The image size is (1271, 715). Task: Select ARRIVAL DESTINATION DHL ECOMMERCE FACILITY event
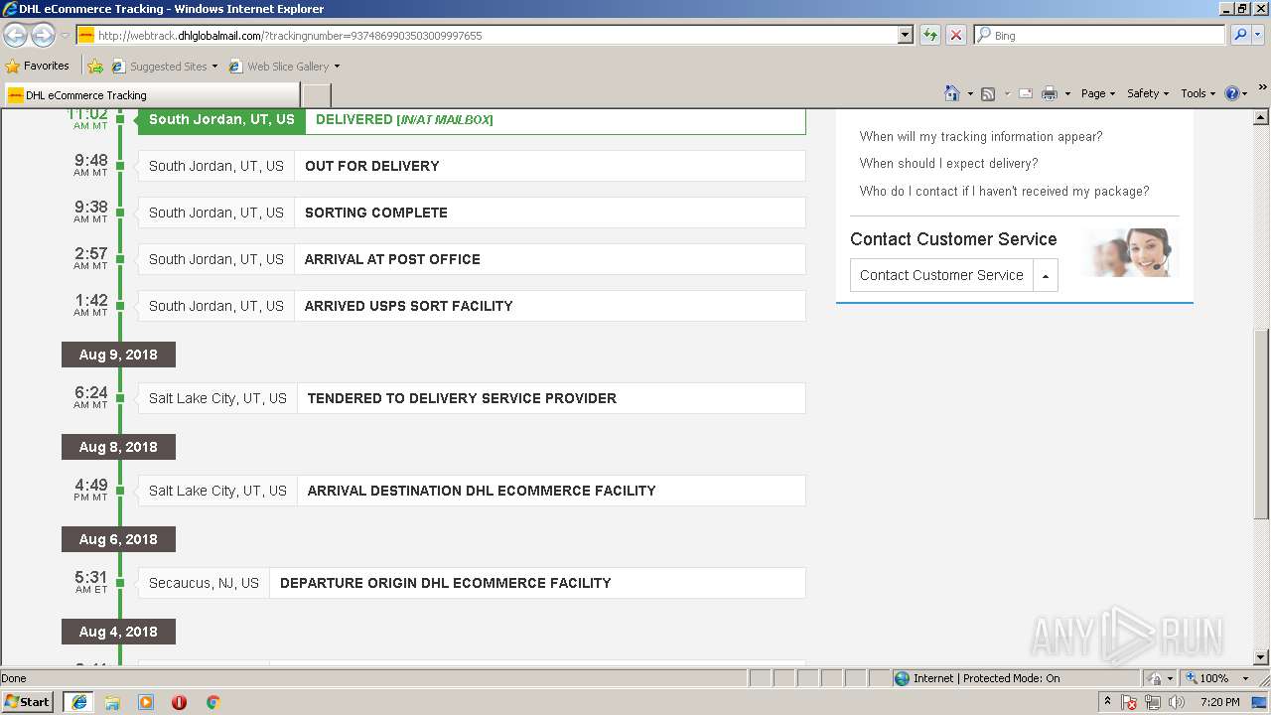point(472,491)
